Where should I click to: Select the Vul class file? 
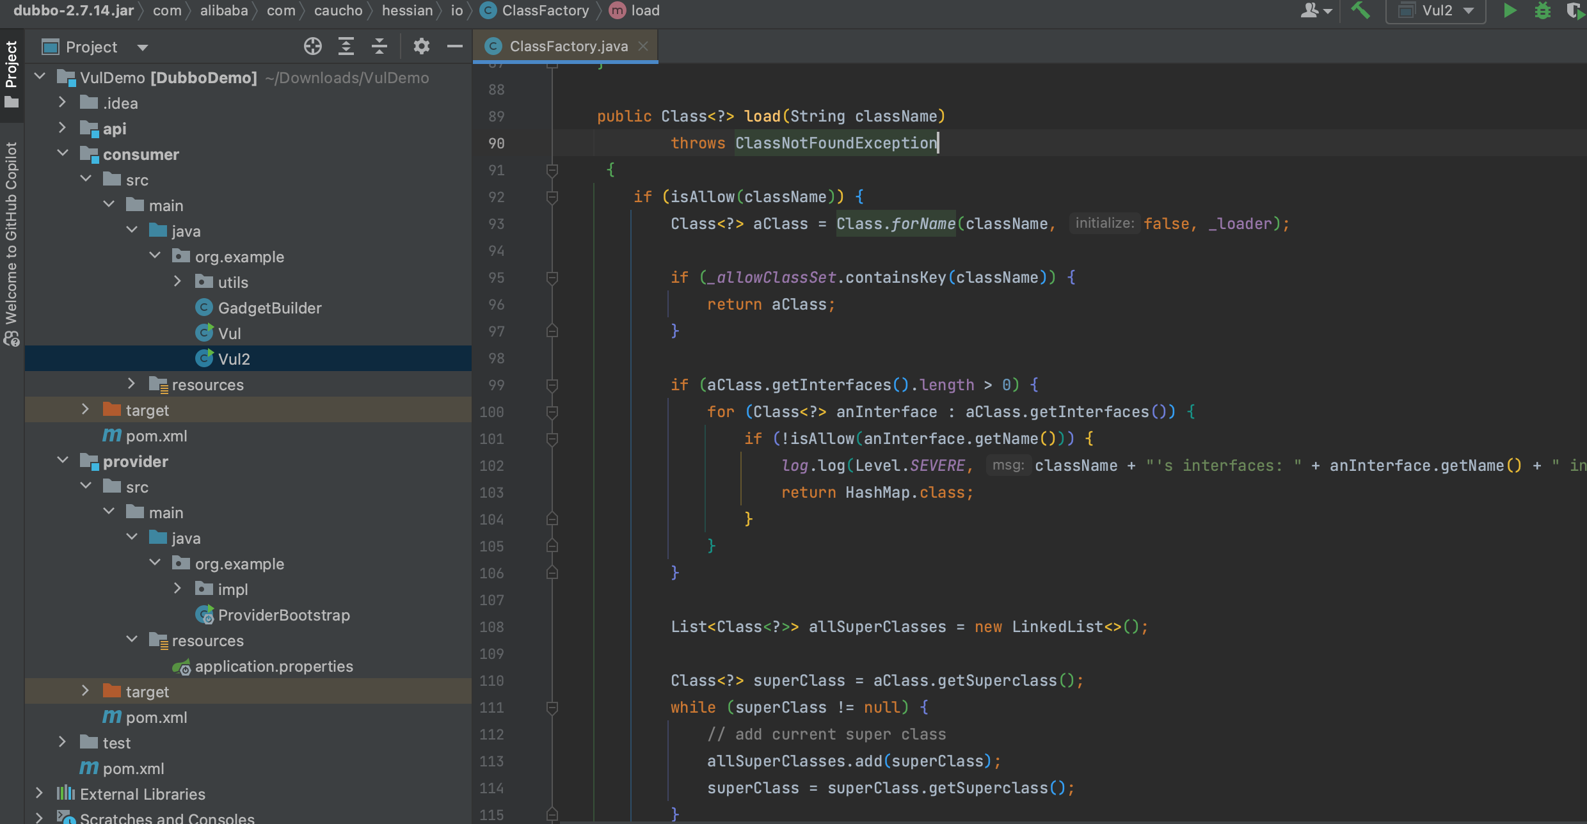point(218,333)
